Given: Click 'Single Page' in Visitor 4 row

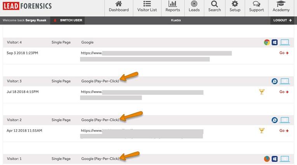Looking at the screenshot, I should coord(61,42).
